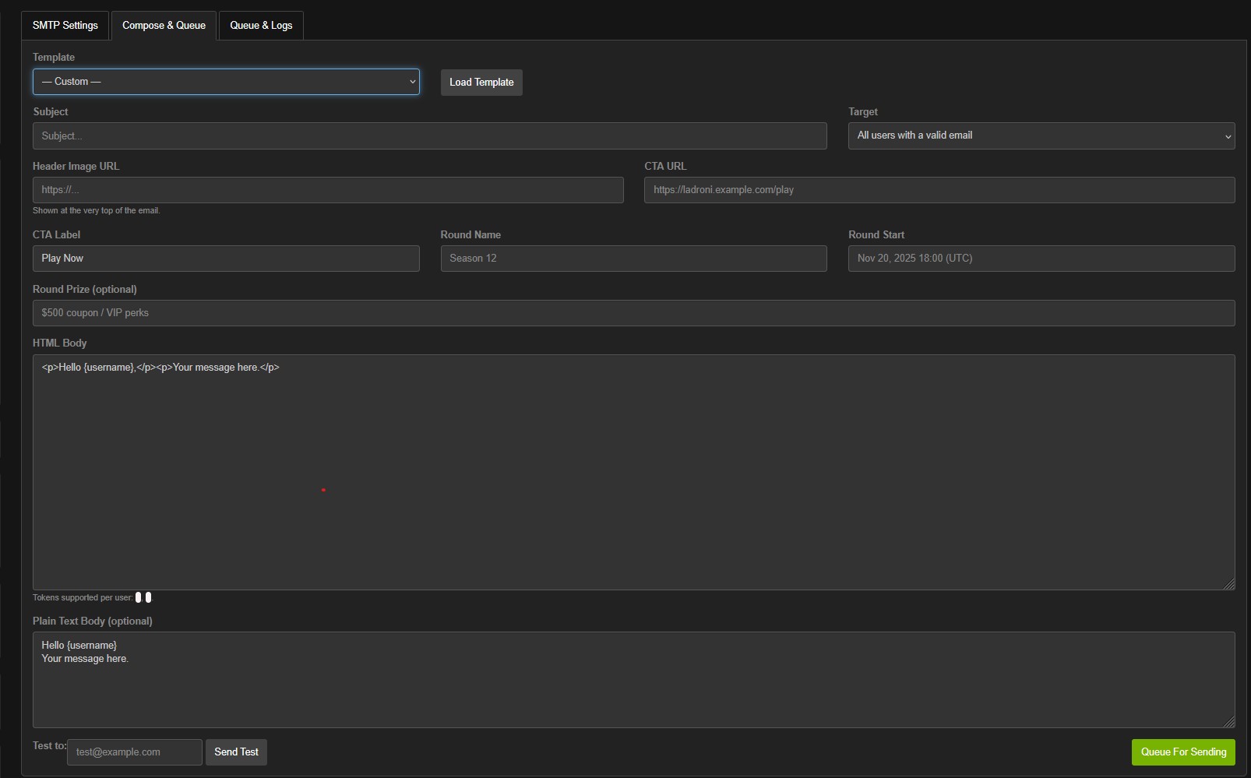Click into the Header Image URL field
Viewport: 1251px width, 778px height.
coord(328,190)
